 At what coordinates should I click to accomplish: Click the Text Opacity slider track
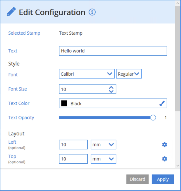point(105,118)
